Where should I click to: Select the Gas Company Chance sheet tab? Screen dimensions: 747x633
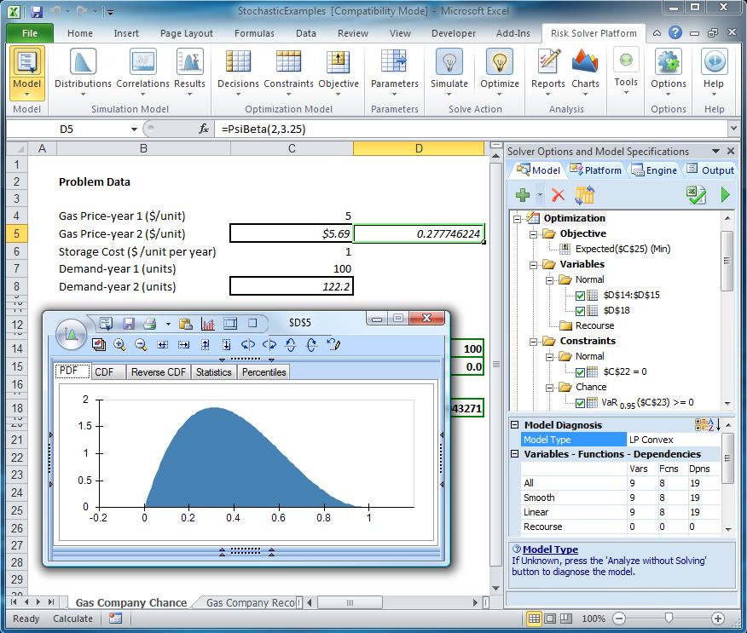[130, 603]
